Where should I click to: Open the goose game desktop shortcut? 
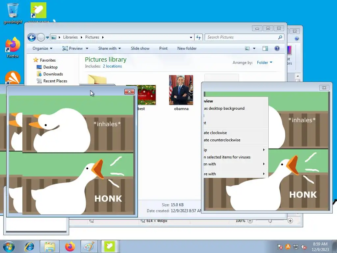click(39, 12)
